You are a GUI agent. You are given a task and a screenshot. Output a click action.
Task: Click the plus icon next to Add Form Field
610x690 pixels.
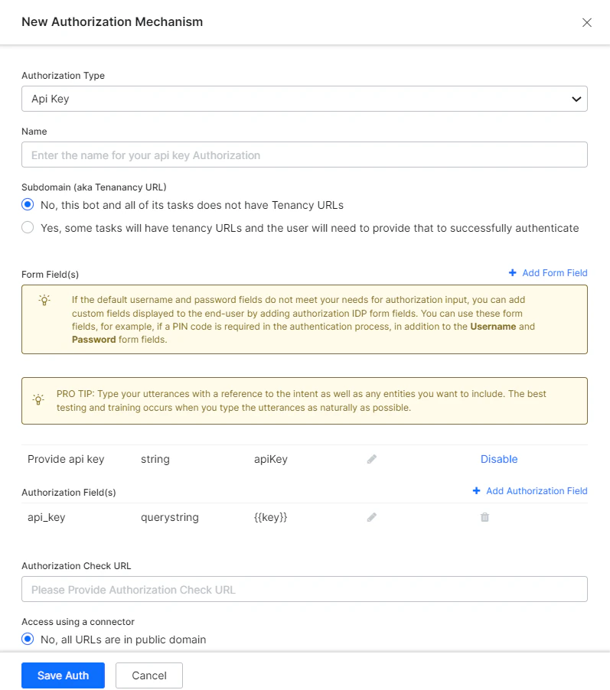click(511, 273)
